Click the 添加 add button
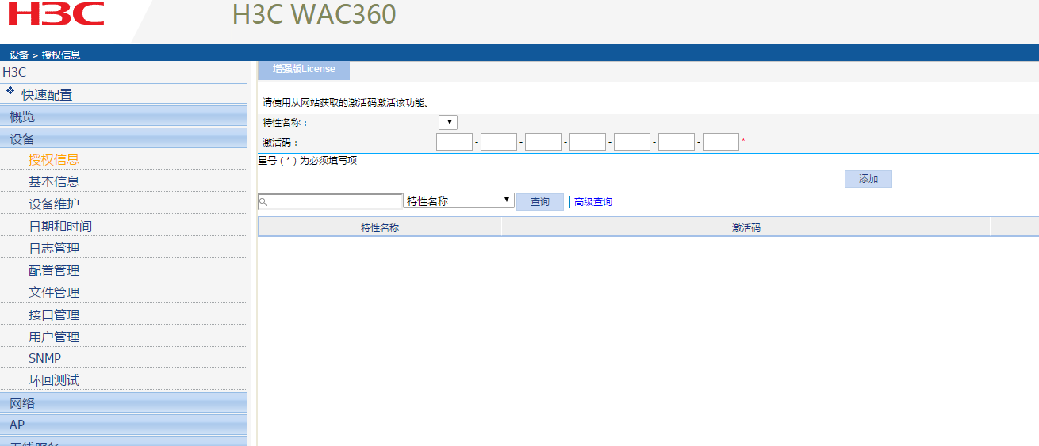1039x446 pixels. [868, 179]
